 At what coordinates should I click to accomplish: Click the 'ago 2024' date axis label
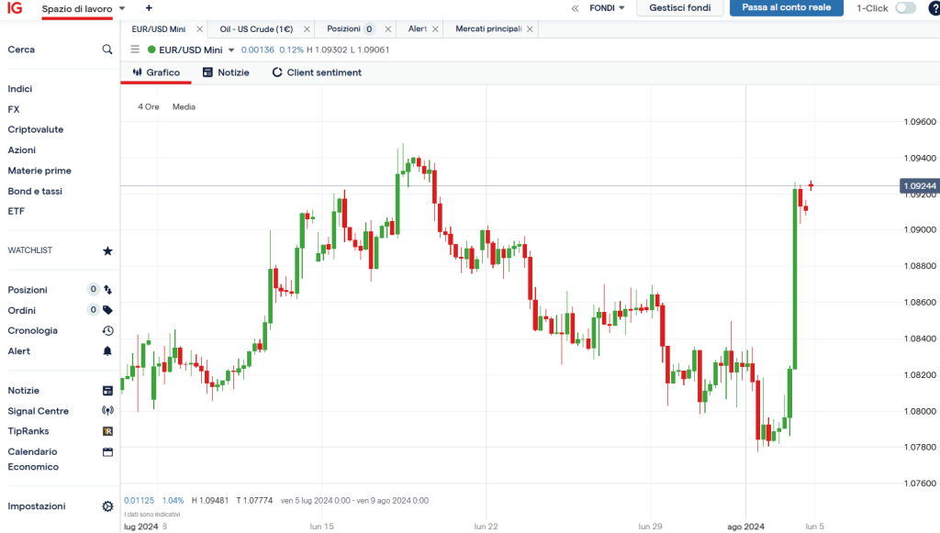point(745,527)
